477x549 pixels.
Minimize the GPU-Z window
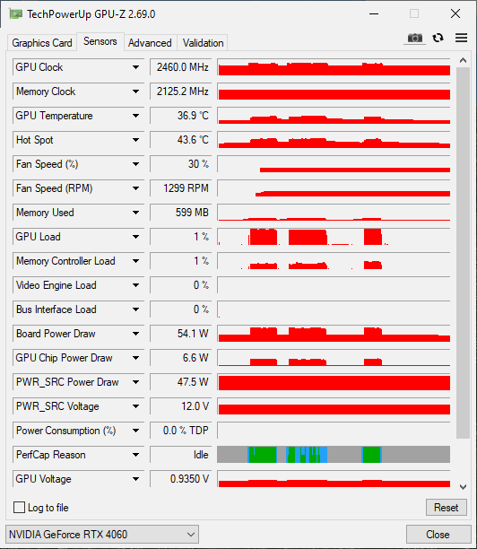(x=374, y=14)
